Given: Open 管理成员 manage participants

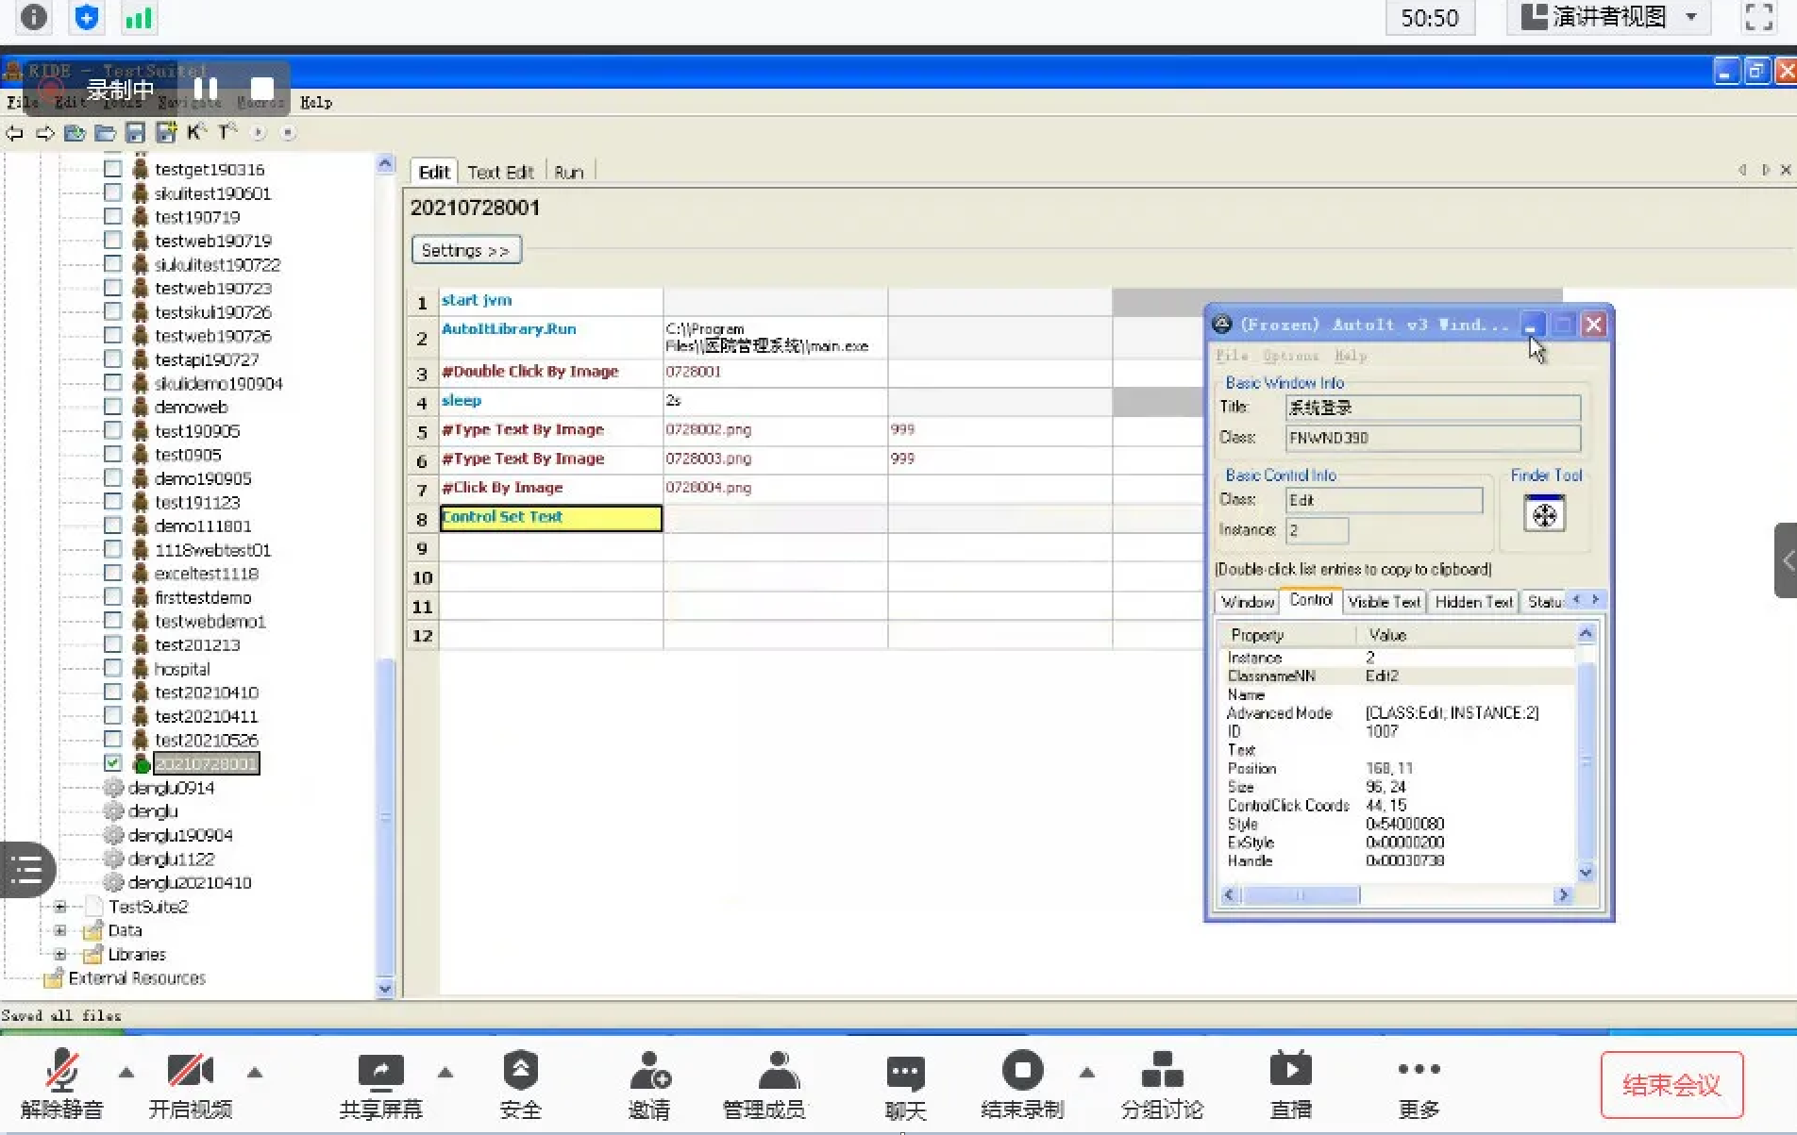Looking at the screenshot, I should (764, 1085).
